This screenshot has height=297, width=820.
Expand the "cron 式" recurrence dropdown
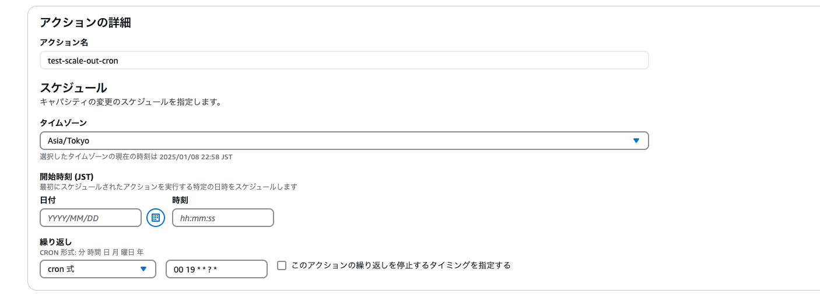coord(98,269)
